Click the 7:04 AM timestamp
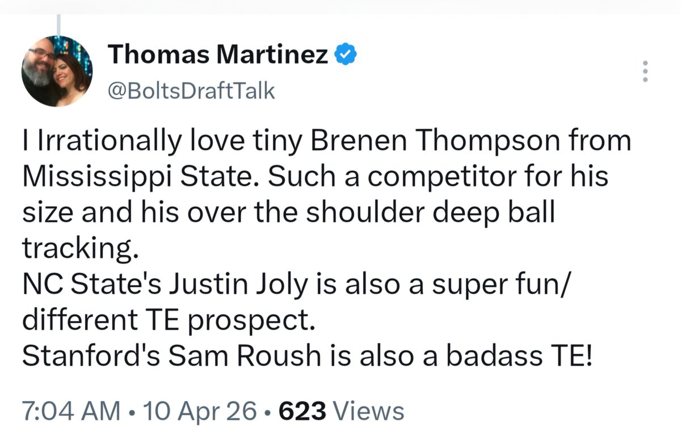Screen dimensions: 681x441 tap(71, 411)
